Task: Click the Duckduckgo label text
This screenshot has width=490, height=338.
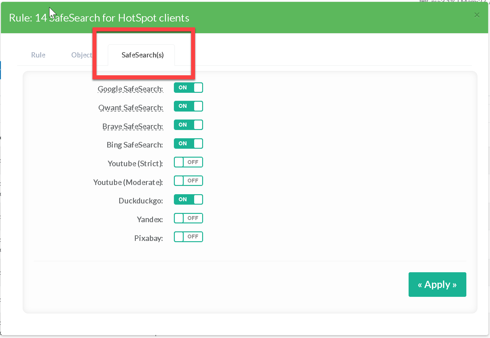Action: tap(141, 201)
